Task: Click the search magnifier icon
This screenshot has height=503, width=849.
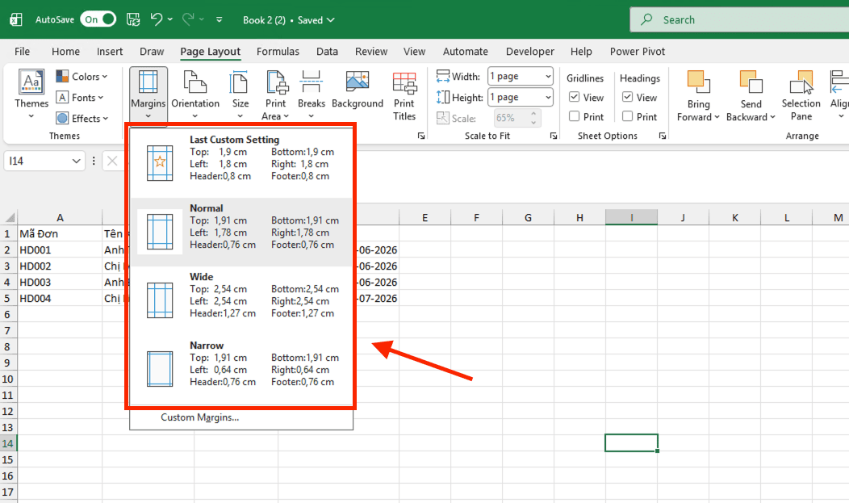Action: [x=646, y=19]
